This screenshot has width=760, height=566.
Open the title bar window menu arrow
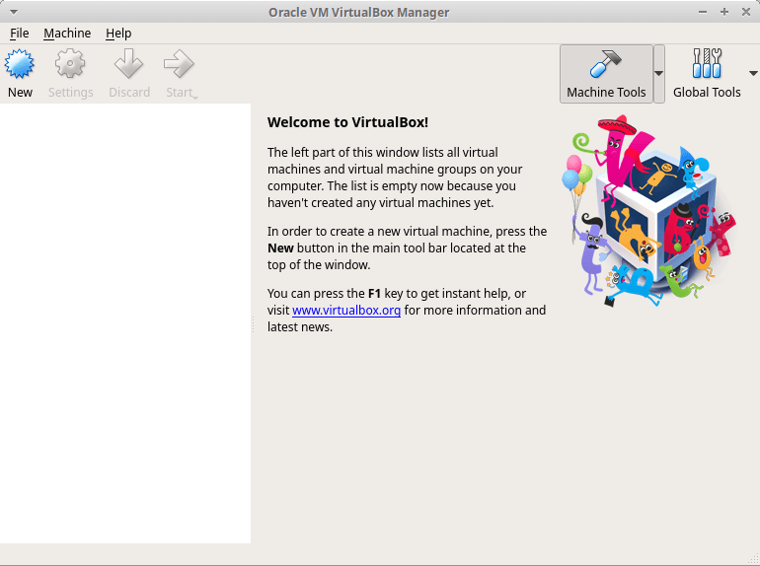14,12
